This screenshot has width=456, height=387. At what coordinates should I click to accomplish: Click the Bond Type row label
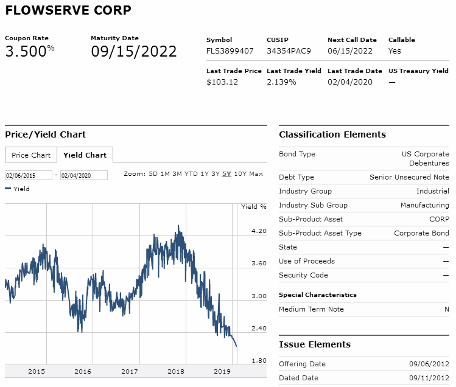[297, 154]
